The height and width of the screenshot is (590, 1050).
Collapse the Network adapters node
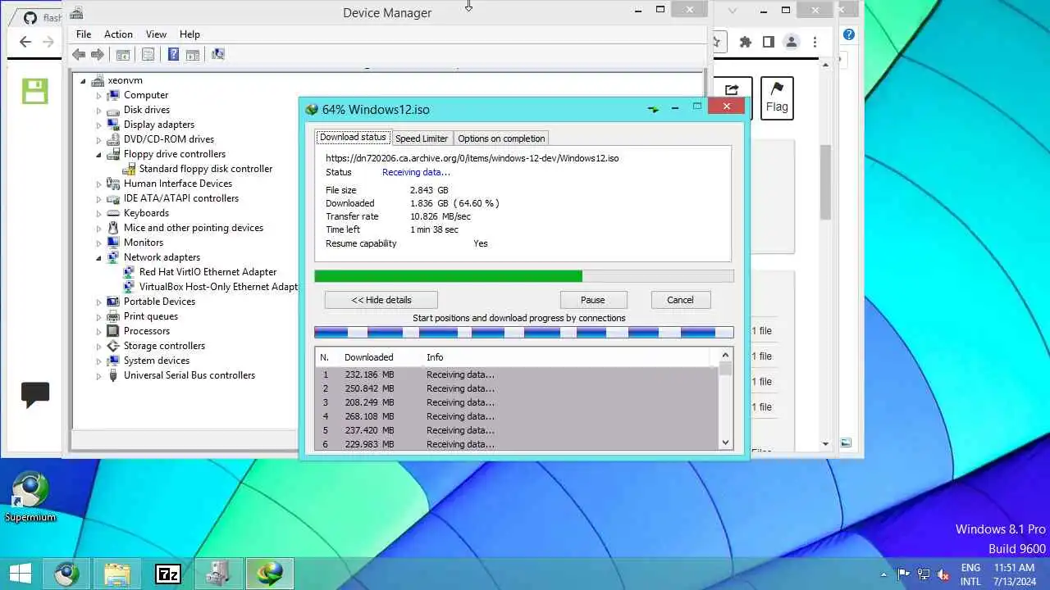click(98, 257)
